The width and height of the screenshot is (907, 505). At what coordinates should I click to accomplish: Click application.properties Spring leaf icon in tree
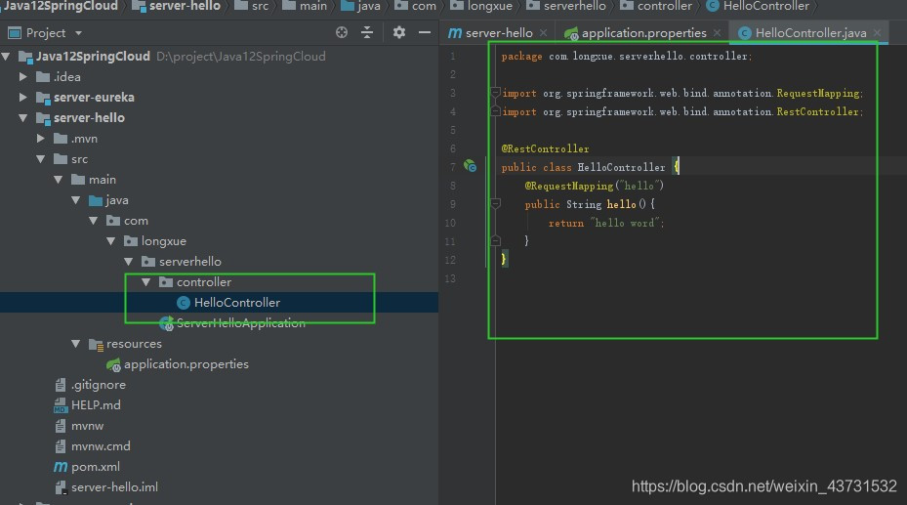113,364
